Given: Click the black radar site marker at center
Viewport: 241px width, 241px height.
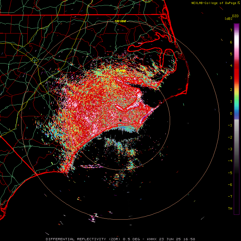Looking at the screenshot, I should [x=120, y=120].
